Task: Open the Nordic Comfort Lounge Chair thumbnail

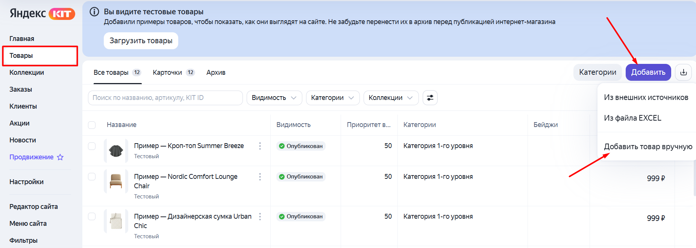Action: pos(116,181)
